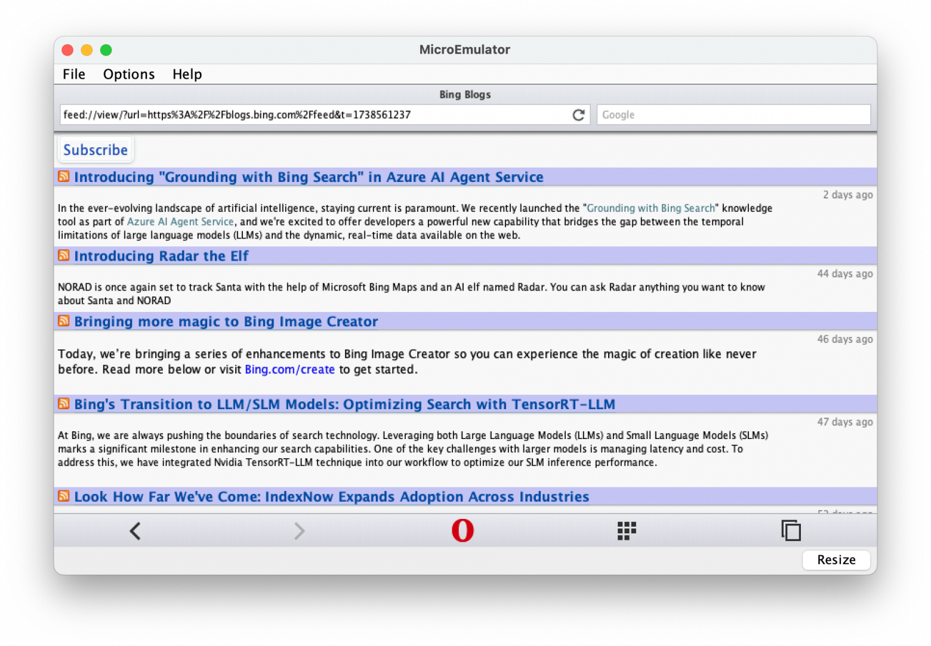Screen dimensions: 931x646
Task: Open 'Introducing Radar the Elf' article
Action: click(161, 256)
